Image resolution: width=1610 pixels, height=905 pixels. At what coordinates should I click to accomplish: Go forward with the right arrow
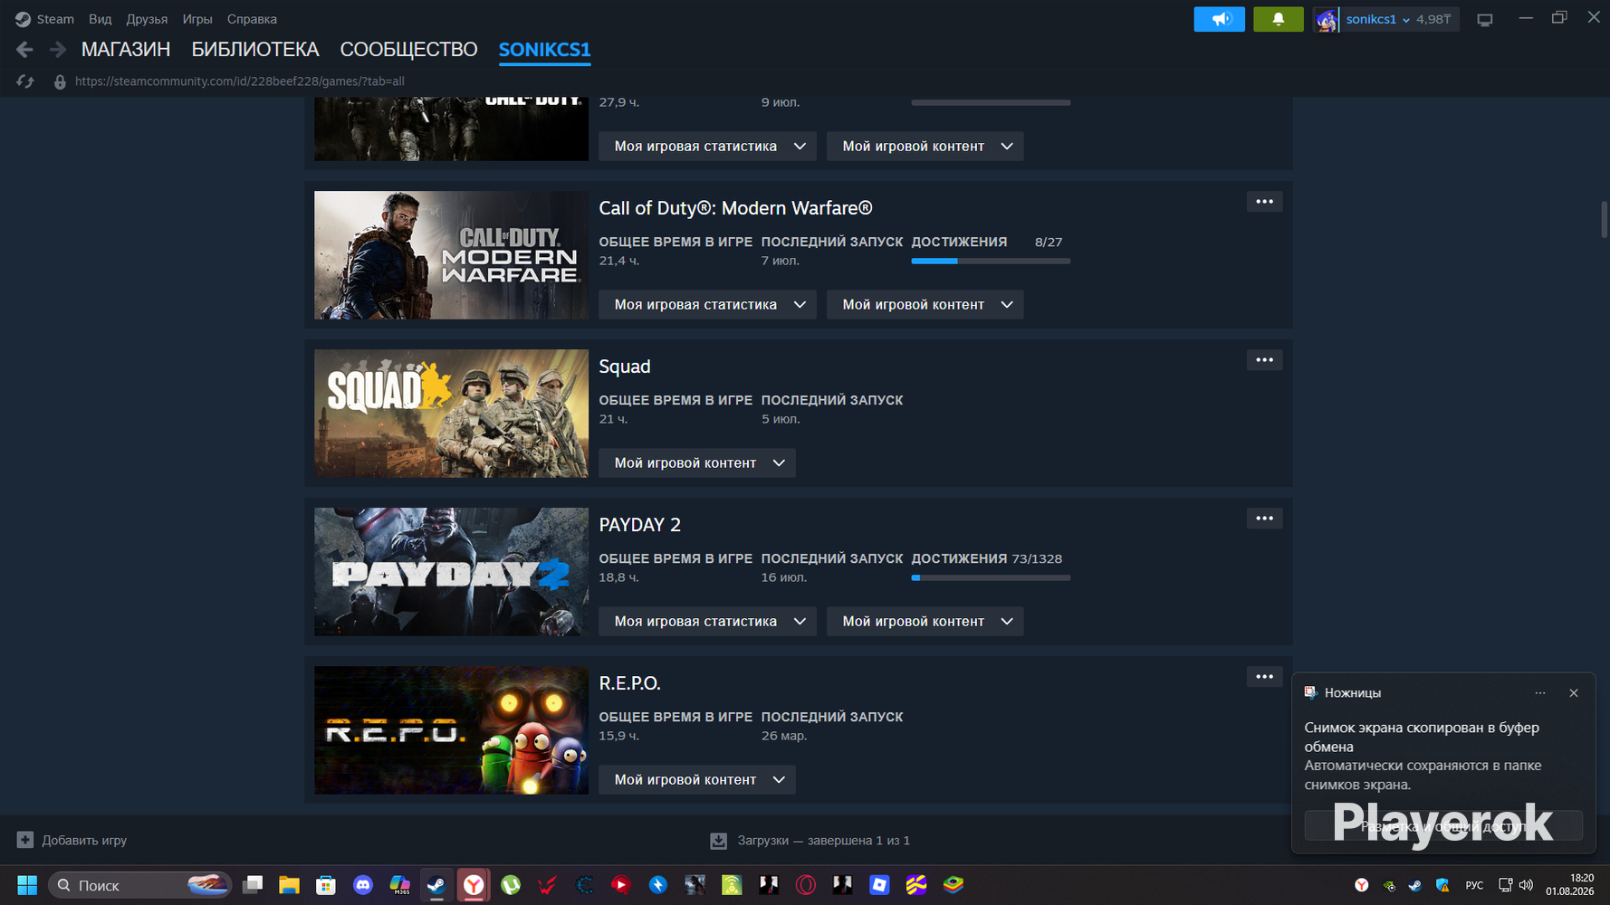(x=58, y=50)
